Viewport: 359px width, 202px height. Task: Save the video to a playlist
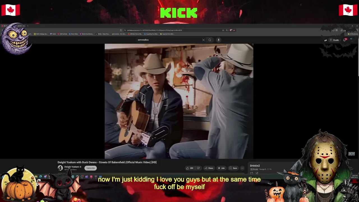point(233,168)
